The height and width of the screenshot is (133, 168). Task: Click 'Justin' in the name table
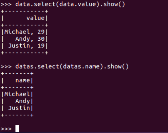pos(19,108)
